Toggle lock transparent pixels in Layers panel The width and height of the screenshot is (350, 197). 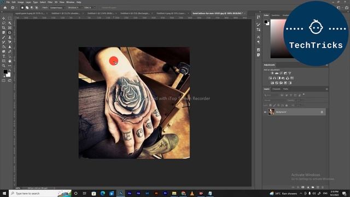270,105
